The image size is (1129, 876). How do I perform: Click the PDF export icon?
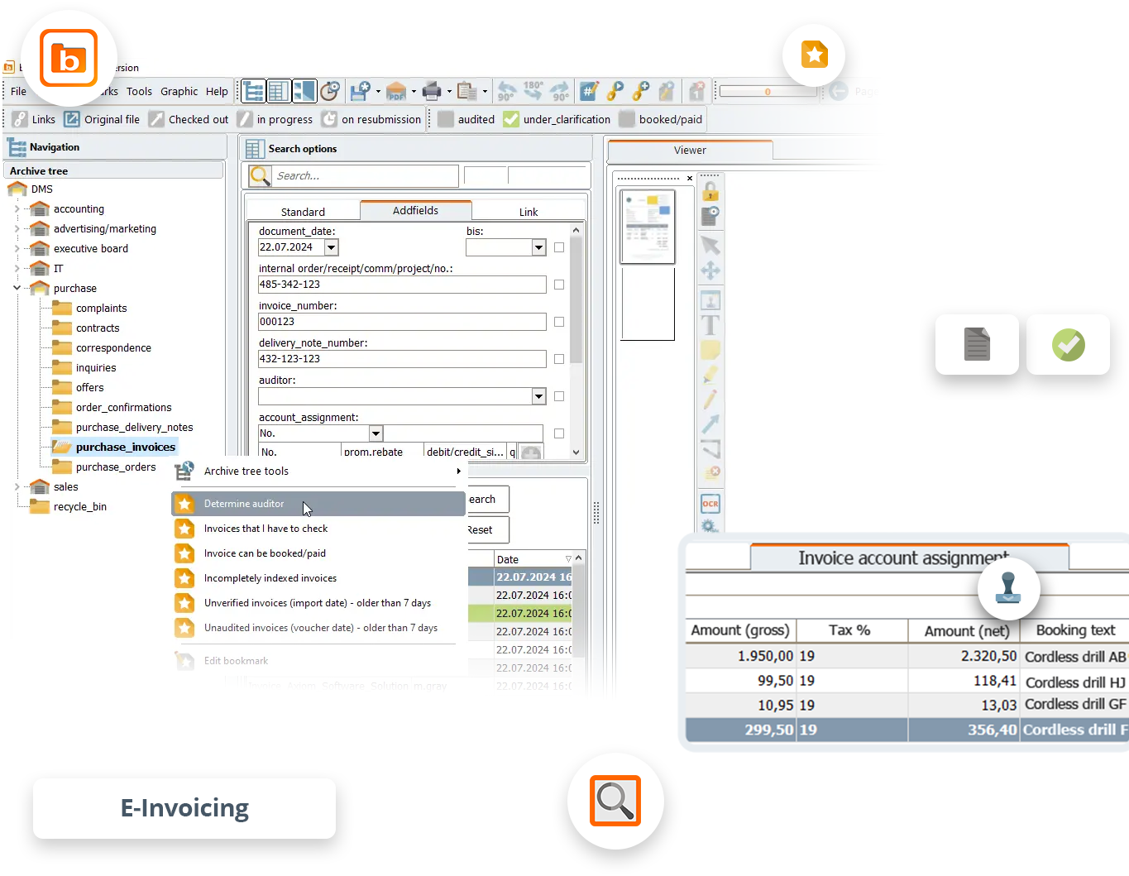click(x=395, y=91)
